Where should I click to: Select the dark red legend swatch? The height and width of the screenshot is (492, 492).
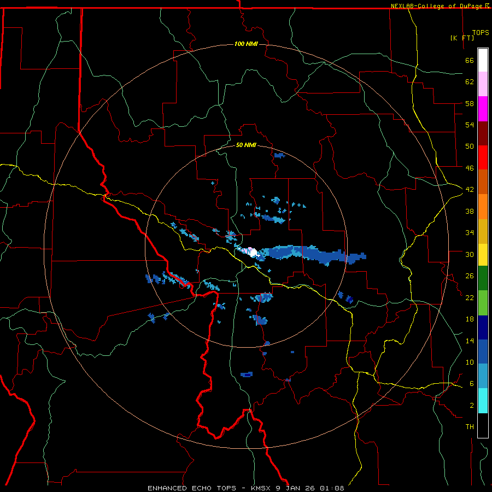[x=483, y=133]
